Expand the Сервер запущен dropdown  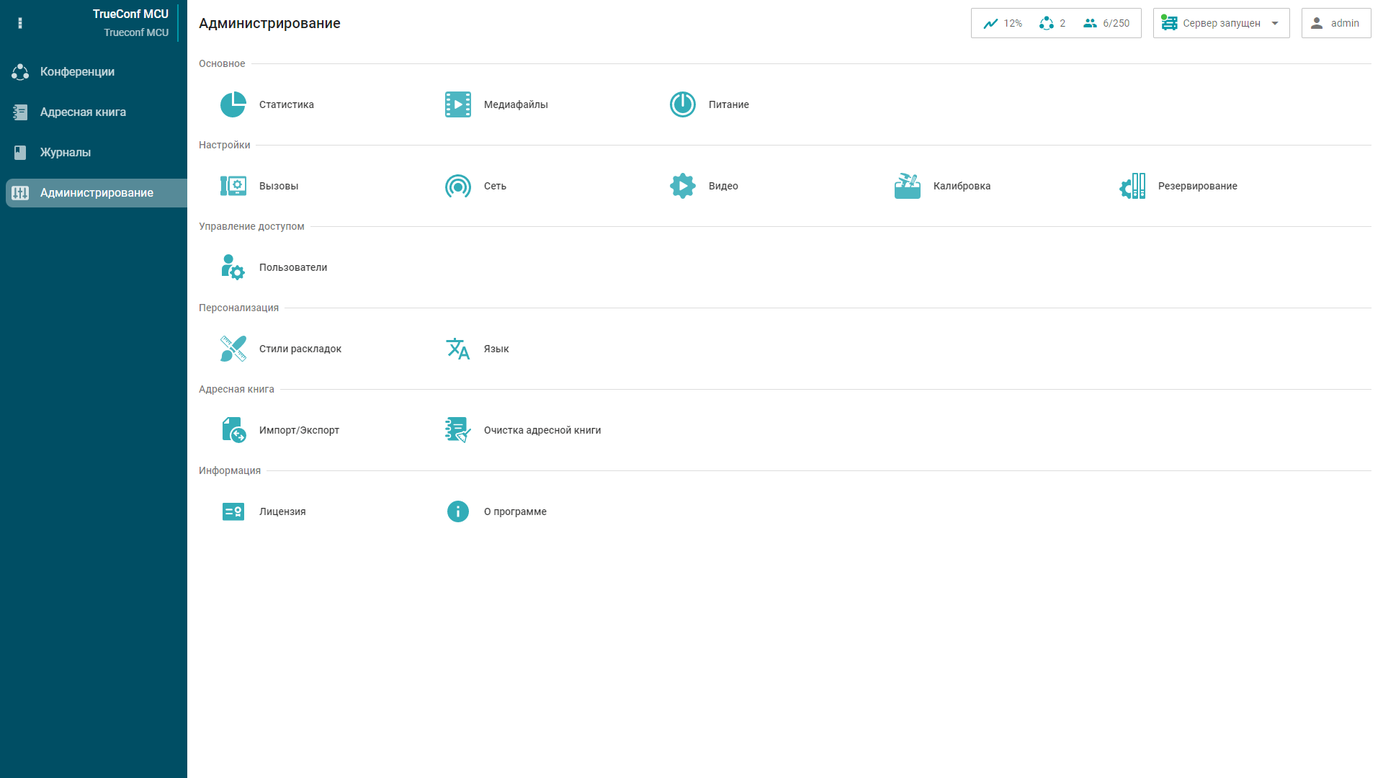tap(1221, 23)
